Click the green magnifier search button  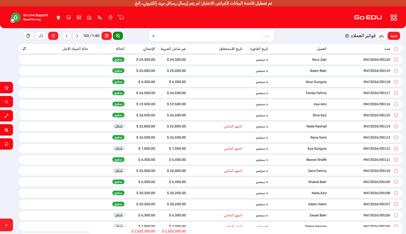click(118, 36)
